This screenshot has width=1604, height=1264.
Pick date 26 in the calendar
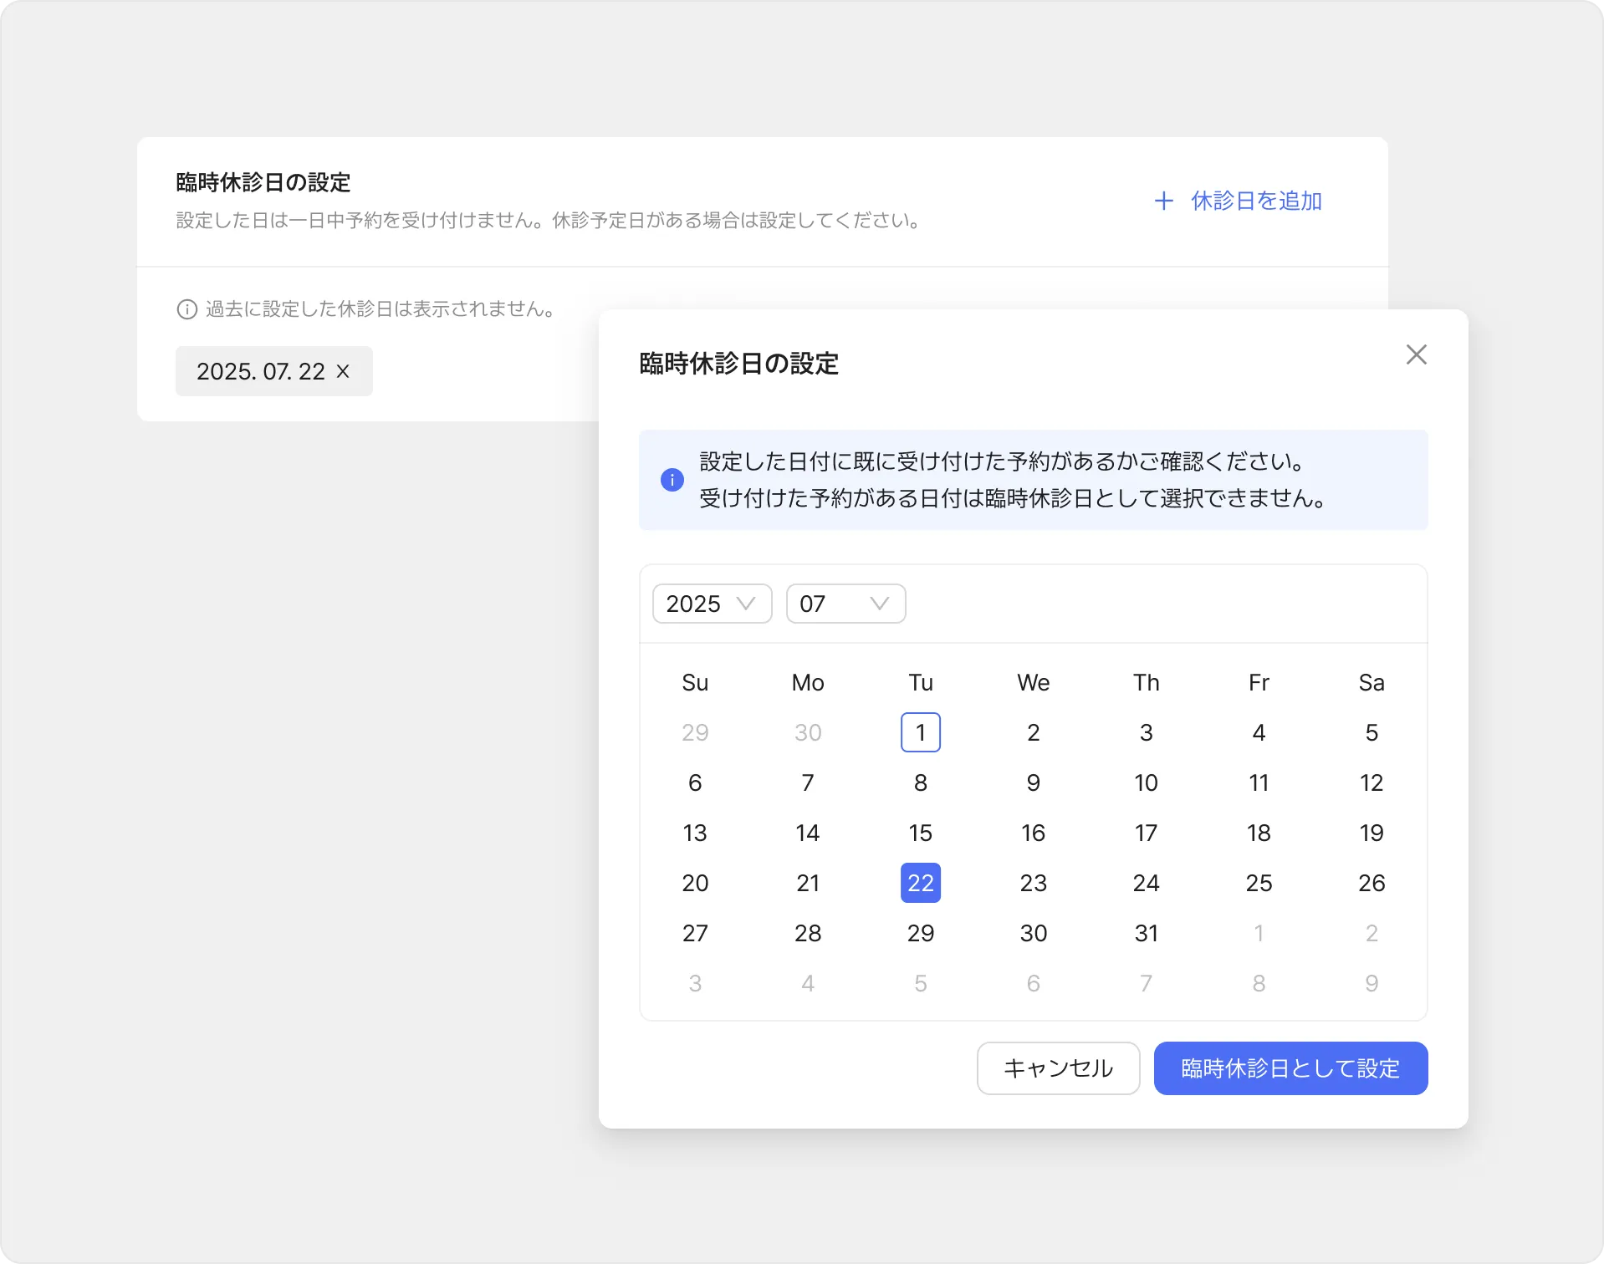click(1372, 883)
